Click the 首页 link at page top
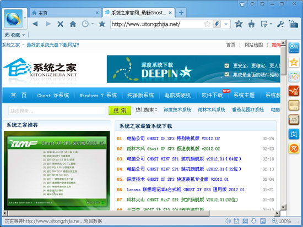 (231, 45)
